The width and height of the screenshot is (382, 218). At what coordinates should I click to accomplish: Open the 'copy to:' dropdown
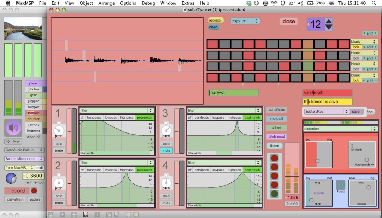pyautogui.click(x=245, y=21)
